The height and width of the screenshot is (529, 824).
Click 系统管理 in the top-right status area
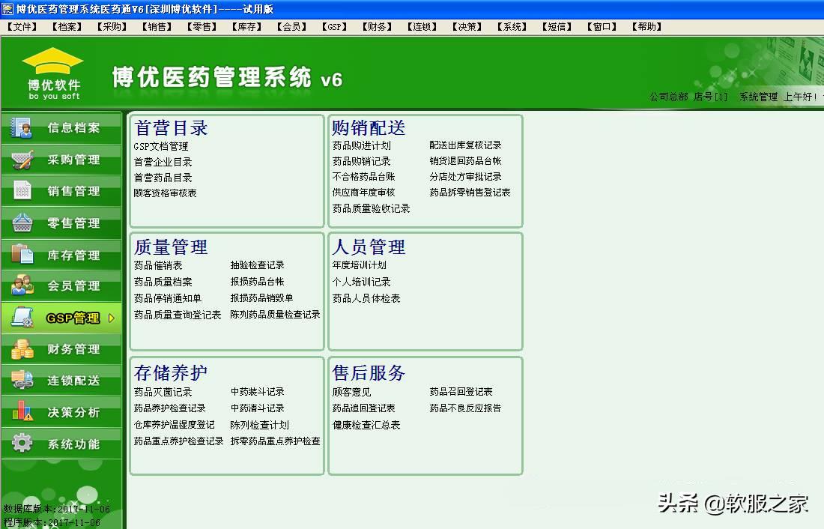[x=757, y=97]
